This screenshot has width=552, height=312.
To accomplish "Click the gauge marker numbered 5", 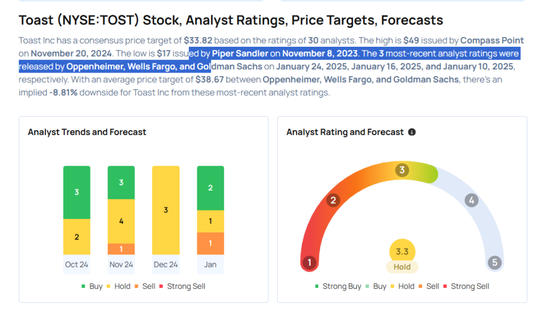I will point(494,263).
